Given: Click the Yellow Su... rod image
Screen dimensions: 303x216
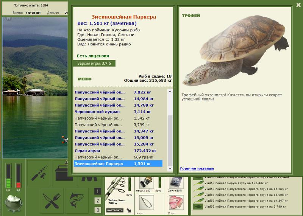Looking at the screenshot, I should click(x=116, y=188).
